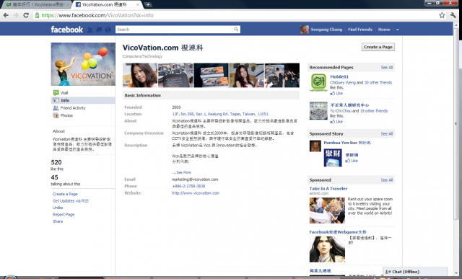Open Airbnb ad image
462x279 pixels.
pos(327,211)
